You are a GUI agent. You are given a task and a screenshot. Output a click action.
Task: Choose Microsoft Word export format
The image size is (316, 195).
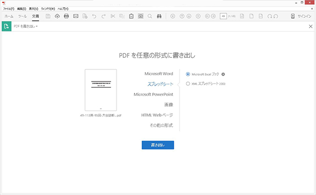pos(159,74)
